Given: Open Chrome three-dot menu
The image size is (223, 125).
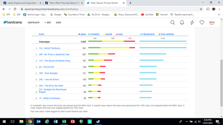Looking at the screenshot, I should tap(219, 9).
